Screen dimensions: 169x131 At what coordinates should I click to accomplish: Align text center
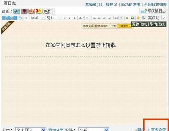pyautogui.click(x=99, y=18)
